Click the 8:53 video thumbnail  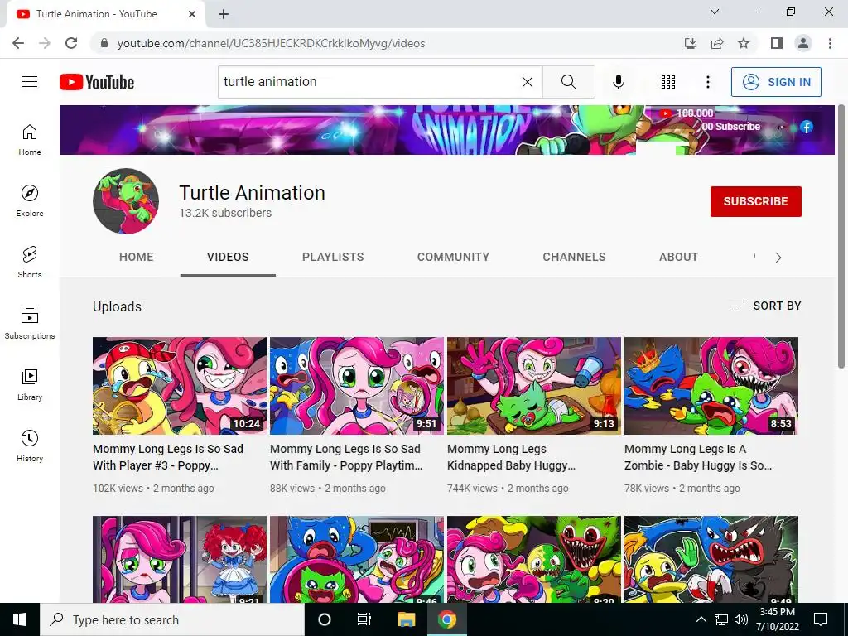[x=711, y=386]
